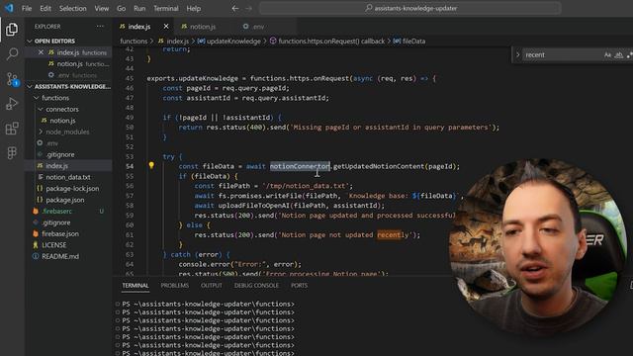Switch to the OUTPUT panel tab
This screenshot has height=356, width=633.
212,286
